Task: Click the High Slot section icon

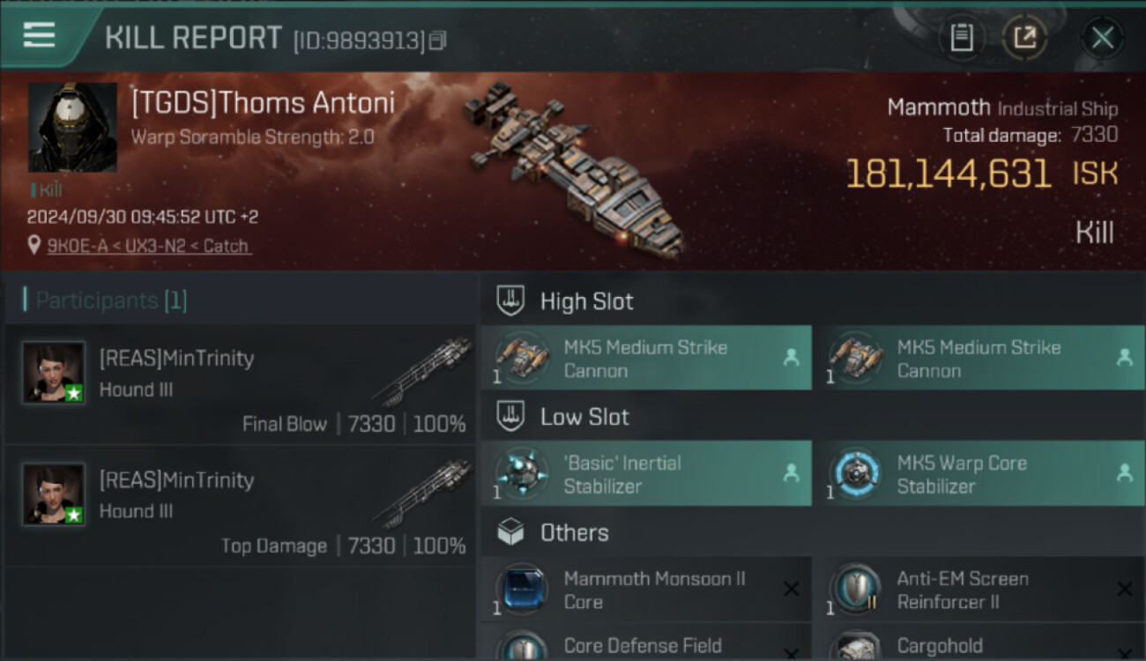Action: [x=511, y=301]
